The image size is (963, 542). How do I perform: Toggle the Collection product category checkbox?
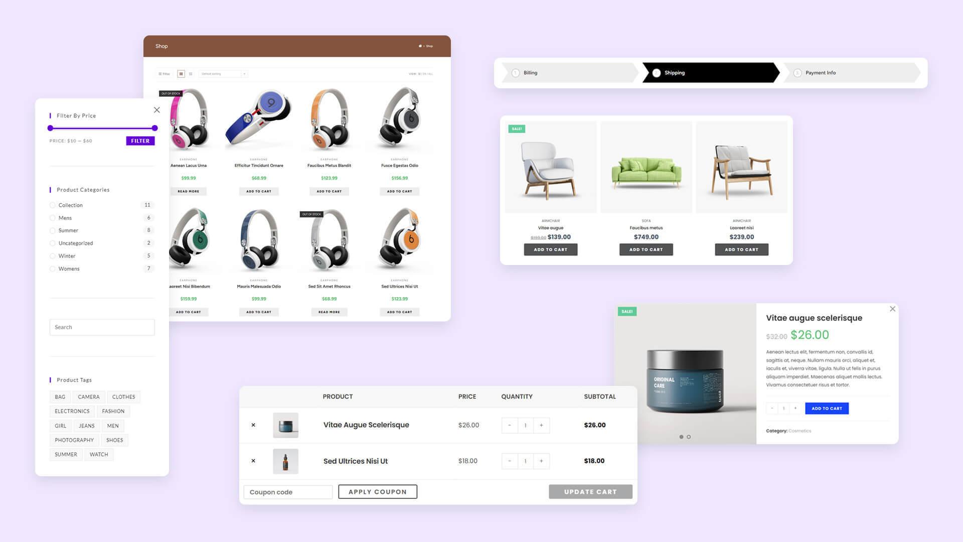pyautogui.click(x=53, y=204)
